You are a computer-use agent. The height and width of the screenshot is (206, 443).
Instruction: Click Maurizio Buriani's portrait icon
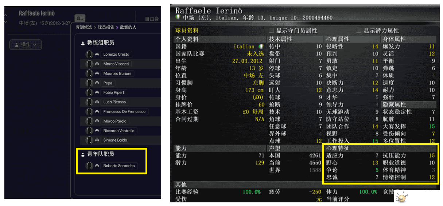89,74
